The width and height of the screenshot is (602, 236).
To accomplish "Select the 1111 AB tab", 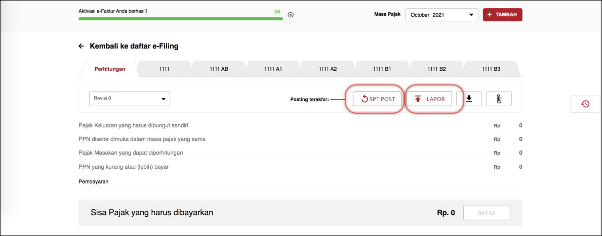I will (x=219, y=69).
